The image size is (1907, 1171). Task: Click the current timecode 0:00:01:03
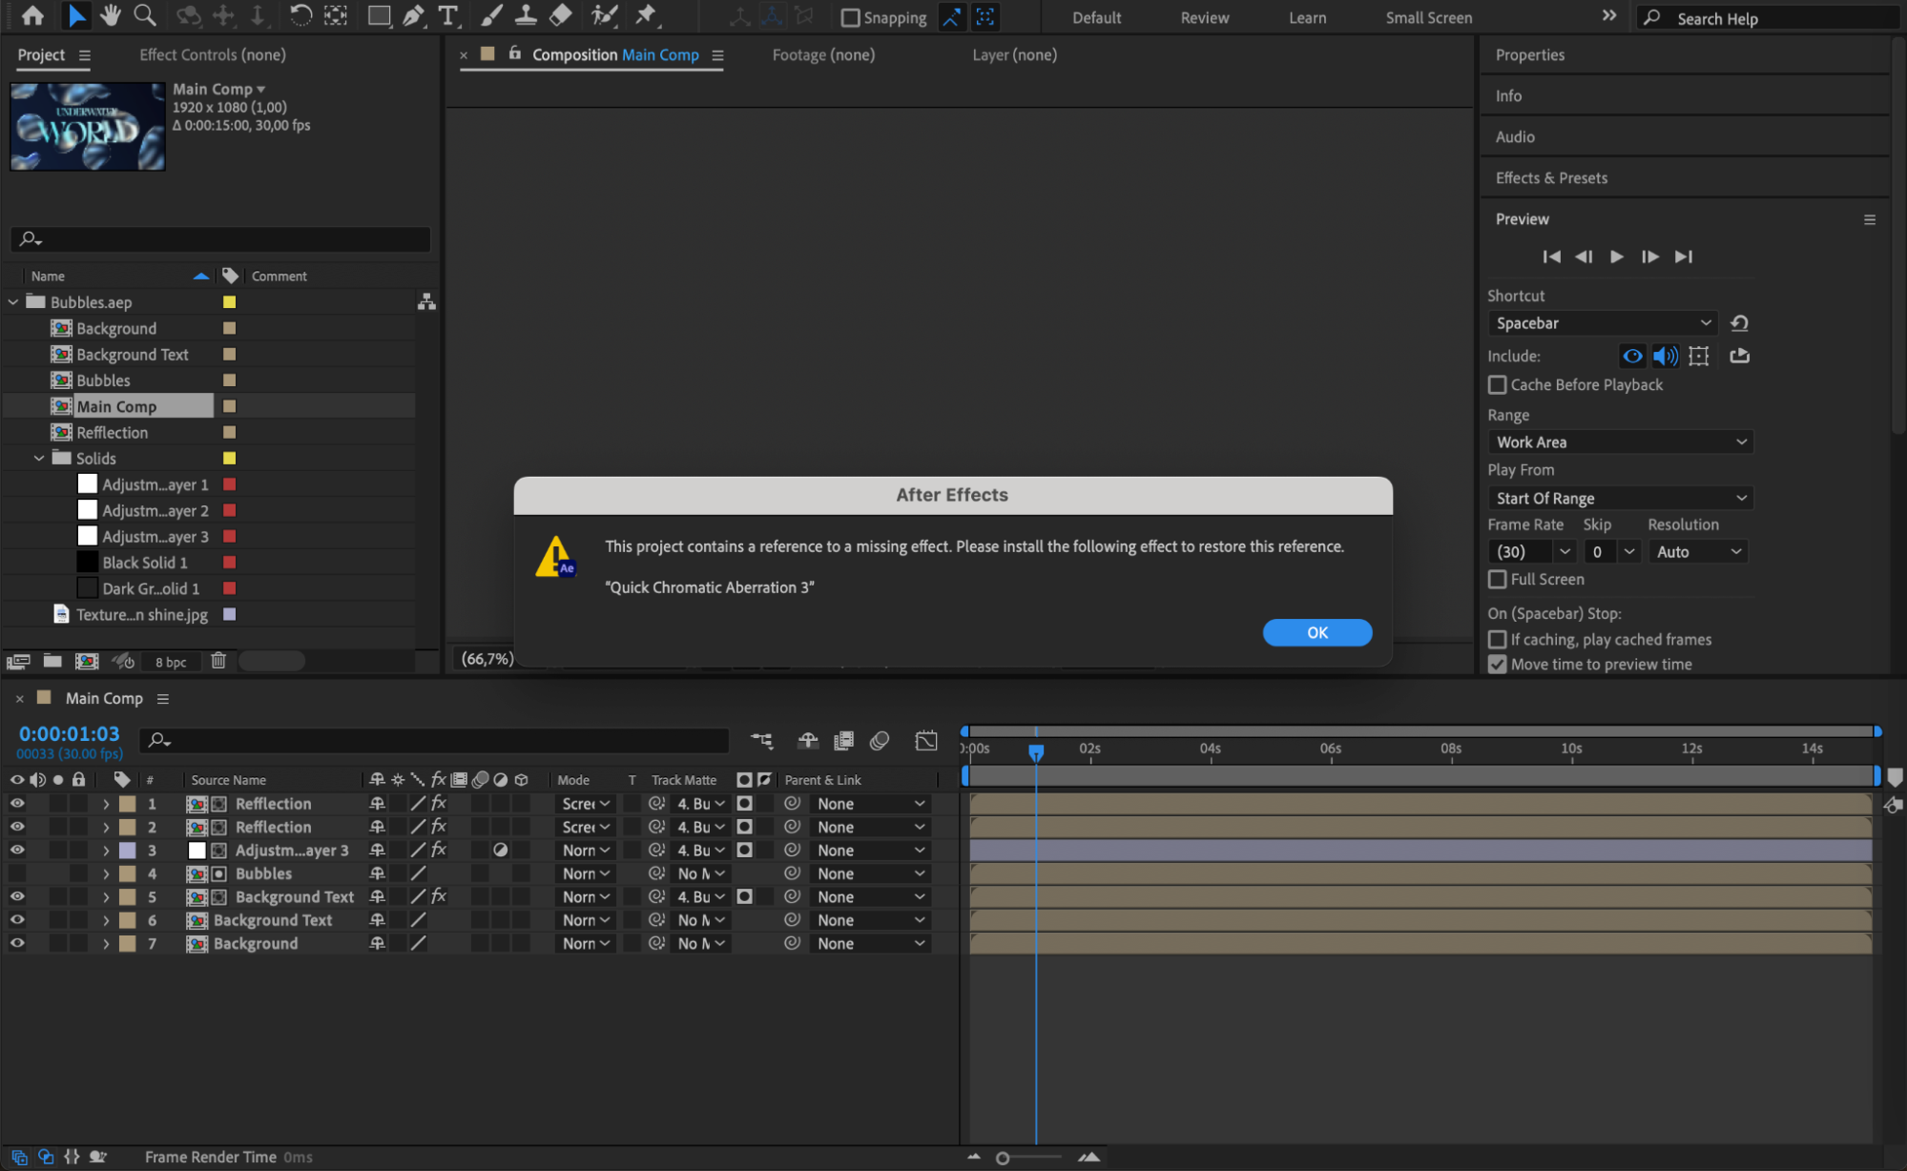(x=70, y=733)
